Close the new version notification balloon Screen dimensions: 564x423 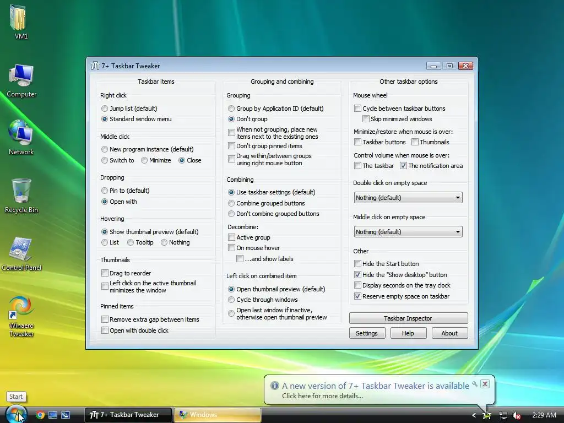(485, 384)
